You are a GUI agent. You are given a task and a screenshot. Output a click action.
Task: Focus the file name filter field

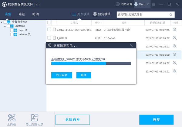coord(146,15)
